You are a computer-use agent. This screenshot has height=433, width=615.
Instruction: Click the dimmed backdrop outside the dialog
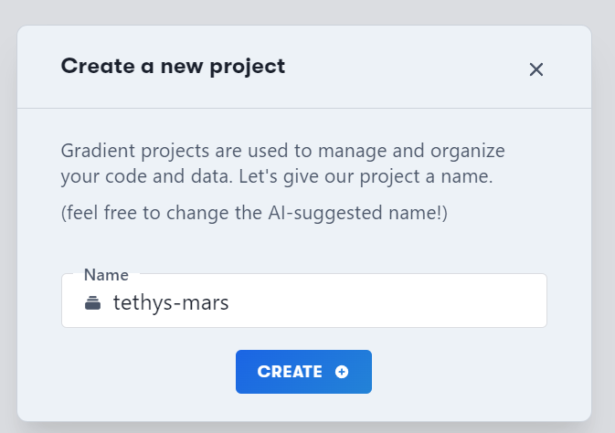coord(306,11)
